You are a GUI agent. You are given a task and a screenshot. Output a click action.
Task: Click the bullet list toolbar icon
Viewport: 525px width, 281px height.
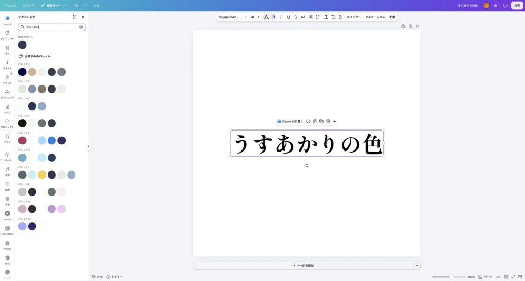pos(318,17)
